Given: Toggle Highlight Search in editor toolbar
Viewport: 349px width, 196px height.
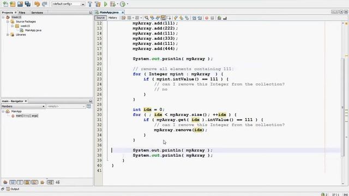Looking at the screenshot, I should coord(163,18).
